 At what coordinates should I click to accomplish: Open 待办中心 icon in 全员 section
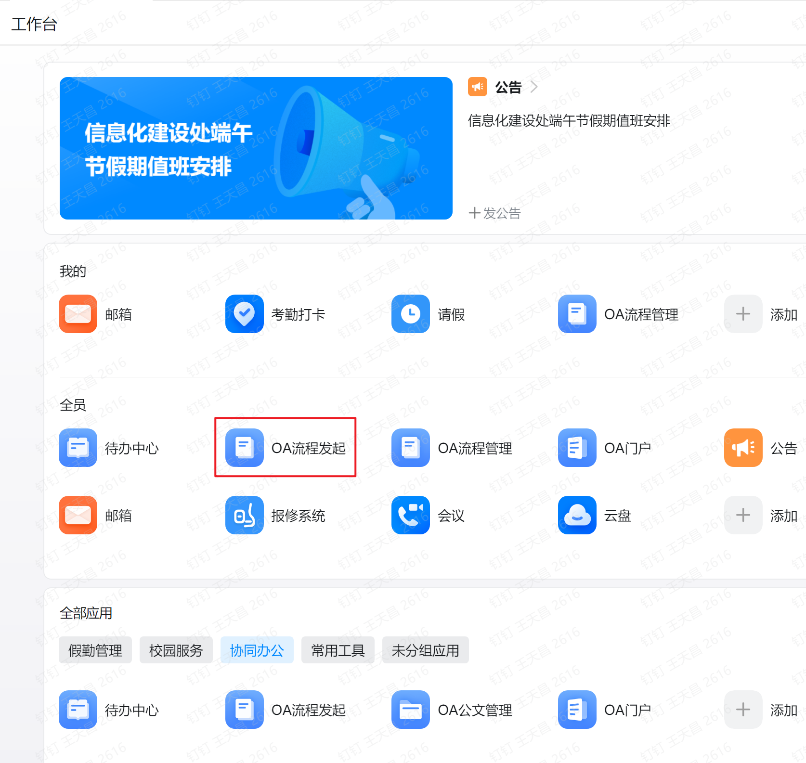[x=78, y=448]
